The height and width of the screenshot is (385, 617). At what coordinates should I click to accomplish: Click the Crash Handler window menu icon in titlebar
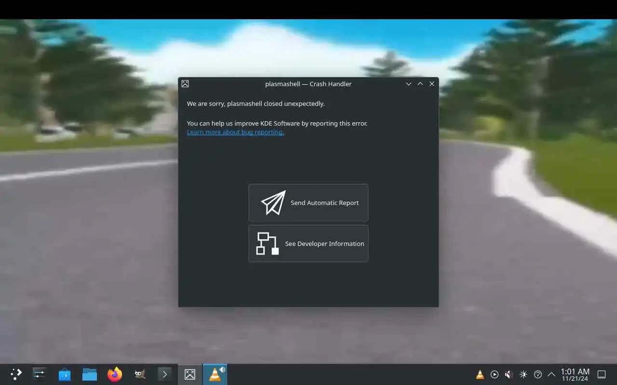click(185, 84)
